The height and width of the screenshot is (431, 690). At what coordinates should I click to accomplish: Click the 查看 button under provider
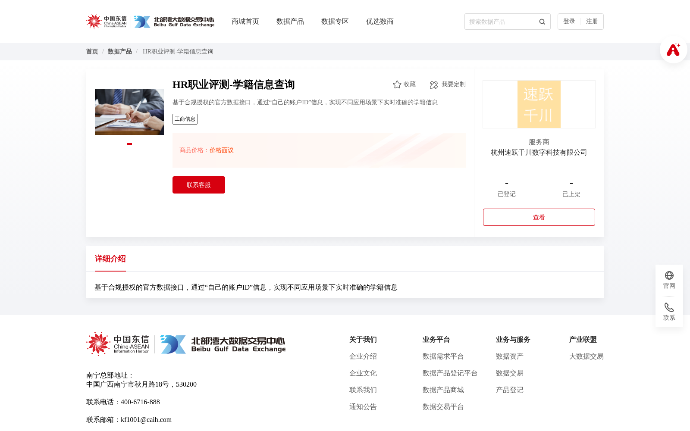point(539,217)
